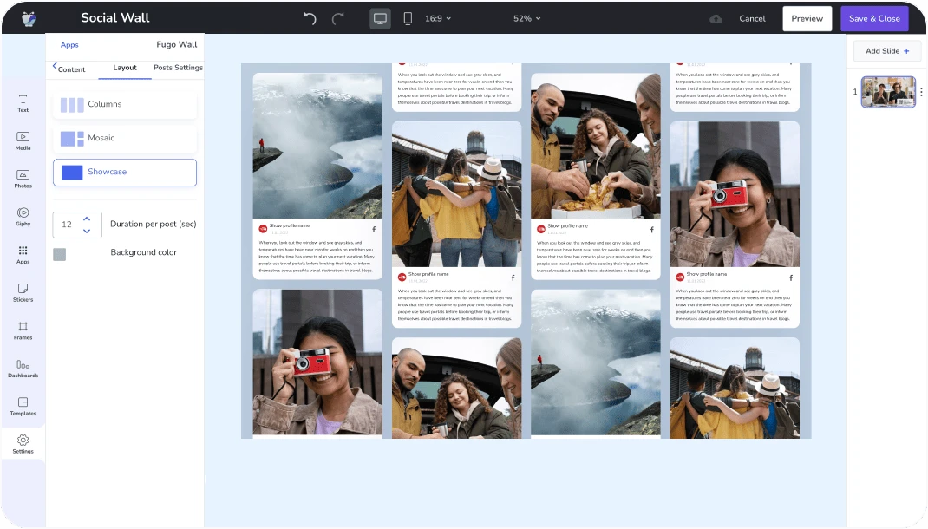Click the Preview button
Image resolution: width=928 pixels, height=529 pixels.
click(807, 18)
